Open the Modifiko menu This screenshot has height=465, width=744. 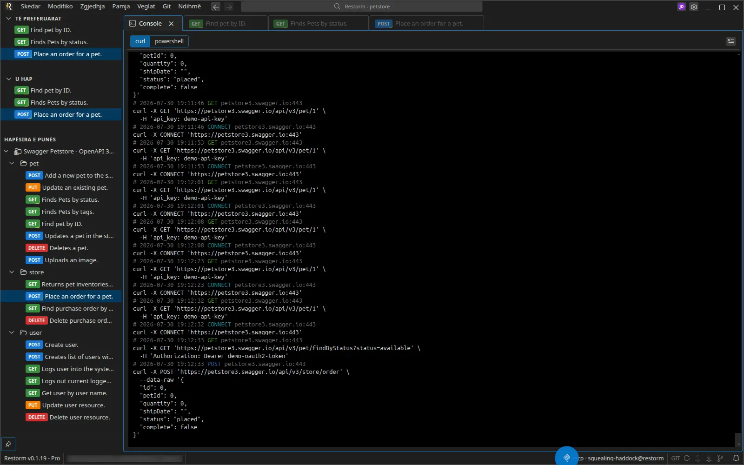pyautogui.click(x=60, y=7)
